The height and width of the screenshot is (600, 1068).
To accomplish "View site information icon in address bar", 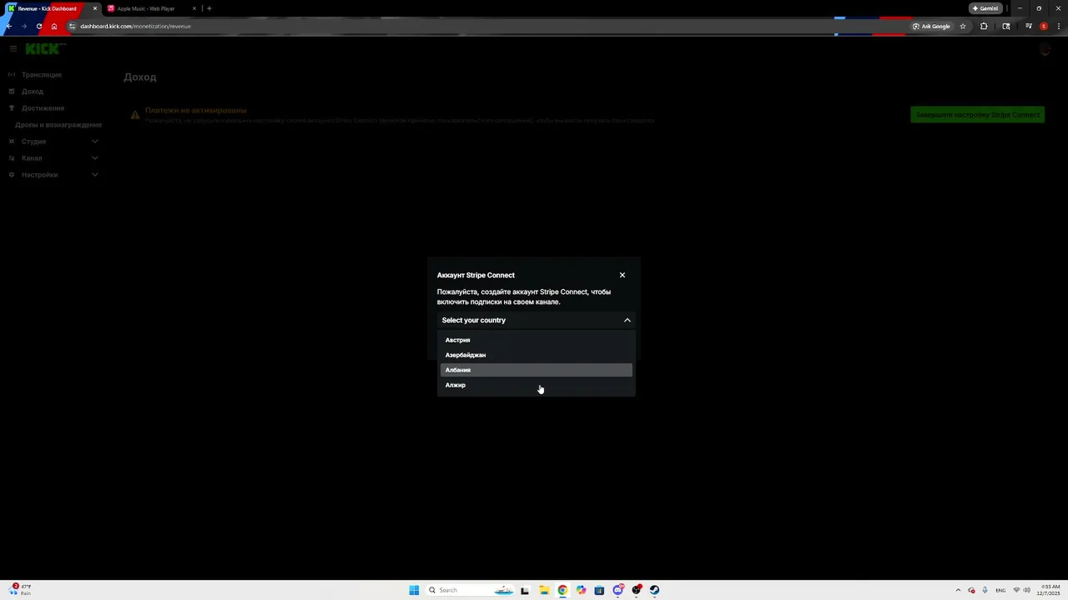I will (x=73, y=26).
